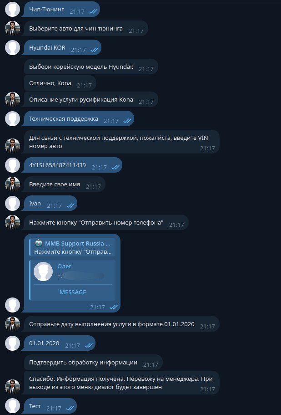Click message 'Отлично, Kona'
This screenshot has width=281, height=415.
(60, 83)
